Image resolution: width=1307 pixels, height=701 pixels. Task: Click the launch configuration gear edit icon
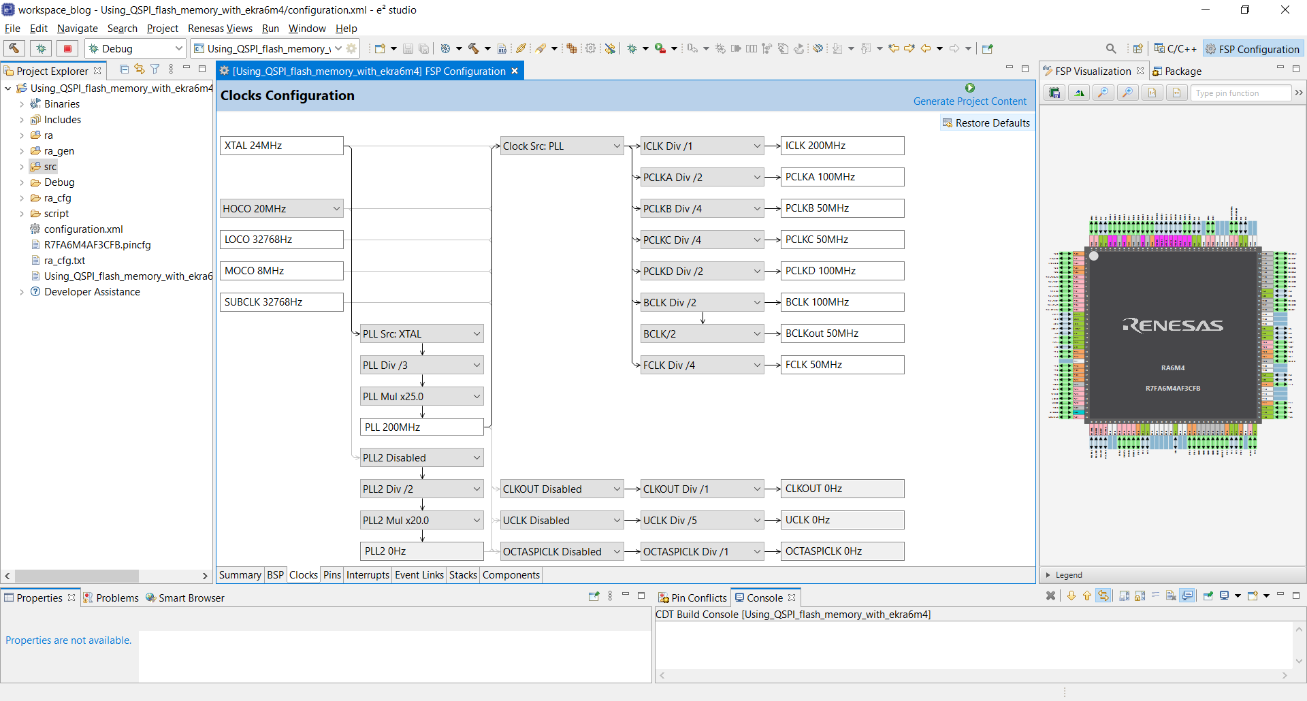(x=351, y=48)
